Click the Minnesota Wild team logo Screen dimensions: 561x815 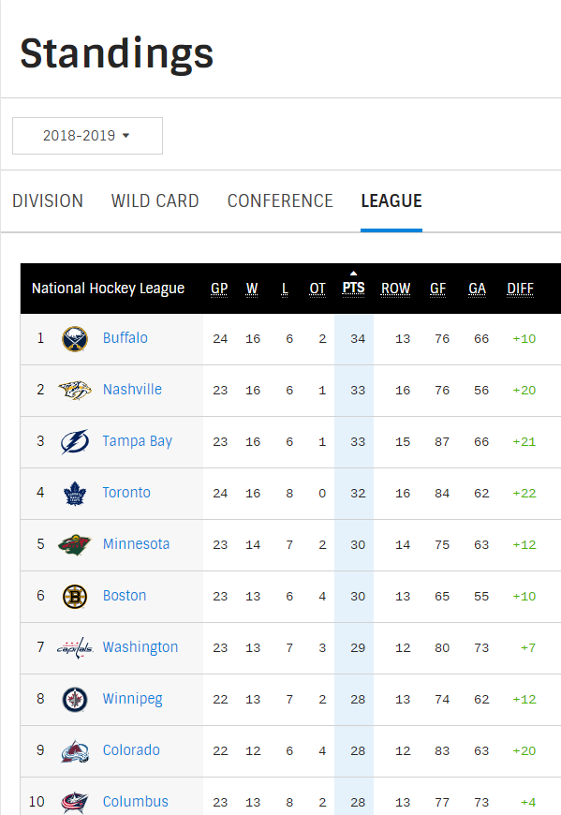[x=75, y=544]
